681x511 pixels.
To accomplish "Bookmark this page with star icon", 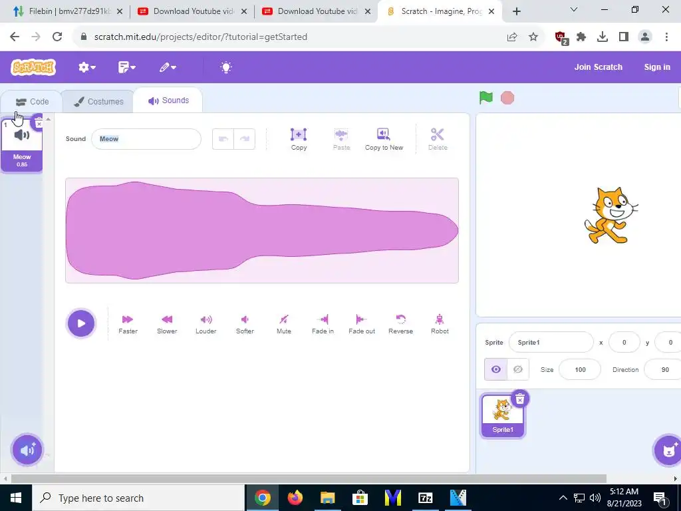I will (x=533, y=37).
